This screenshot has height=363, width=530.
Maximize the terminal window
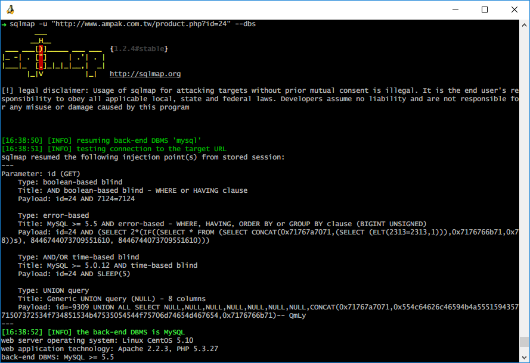[484, 10]
